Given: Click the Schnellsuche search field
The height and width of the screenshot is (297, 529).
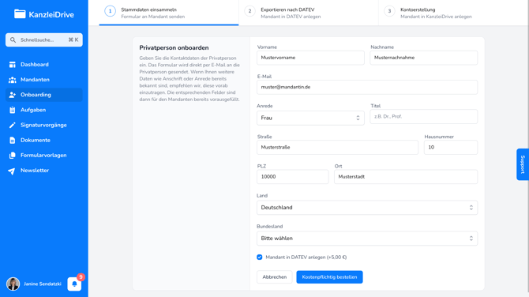Looking at the screenshot, I should [44, 39].
